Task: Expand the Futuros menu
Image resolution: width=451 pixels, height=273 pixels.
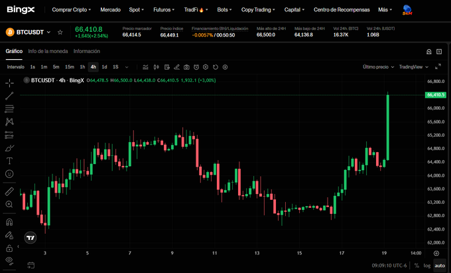Action: click(164, 10)
